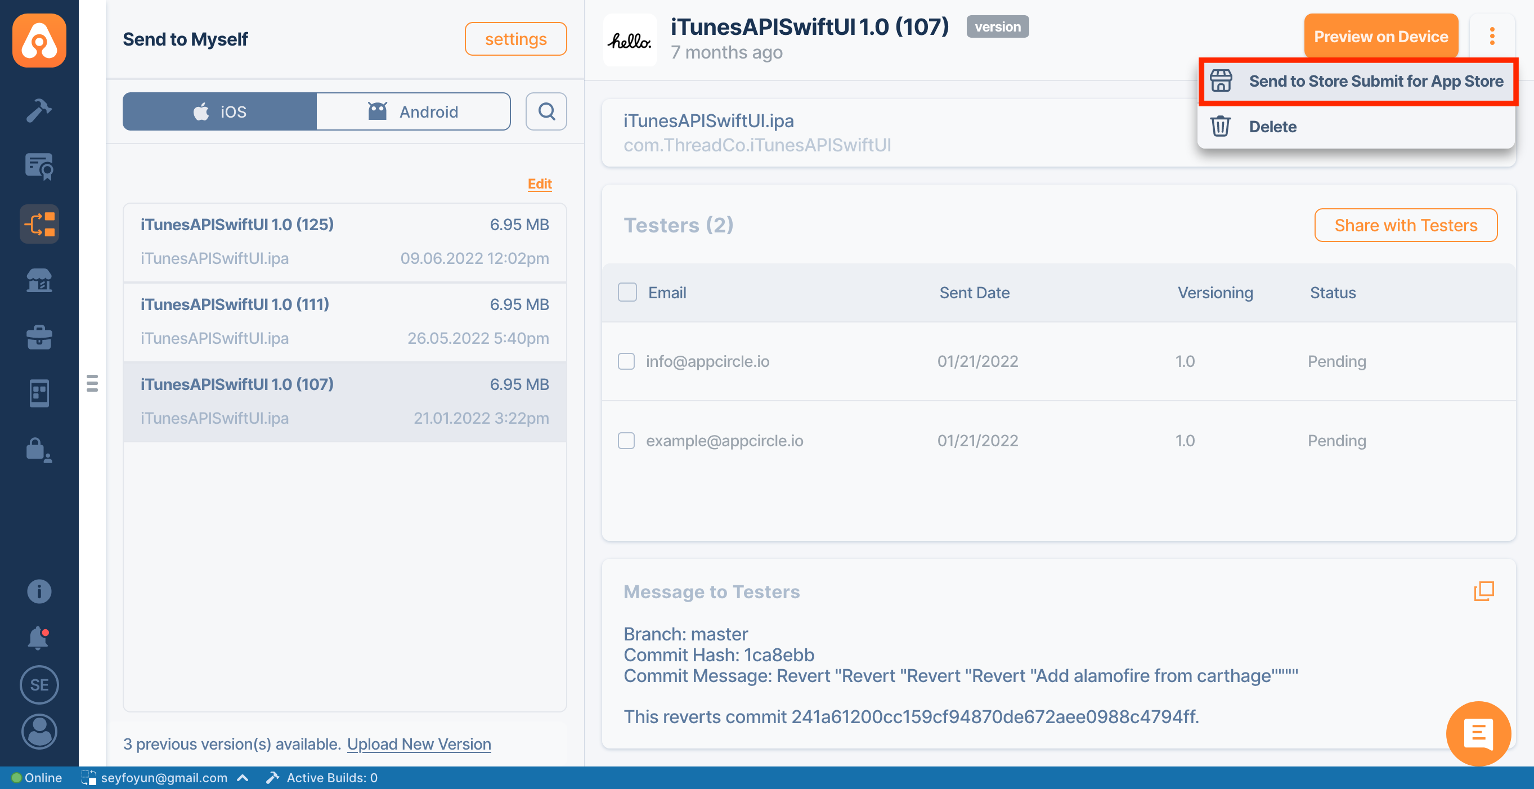Open the info circle icon in the sidebar
Screen dimensions: 1534x789
(x=39, y=591)
